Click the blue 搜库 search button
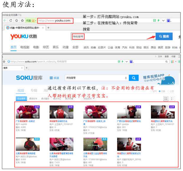Image resolution: width=183 pixels, height=171 pixels. click(164, 36)
